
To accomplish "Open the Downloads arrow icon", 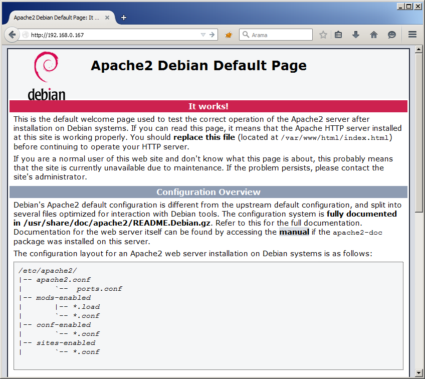I will pyautogui.click(x=356, y=35).
